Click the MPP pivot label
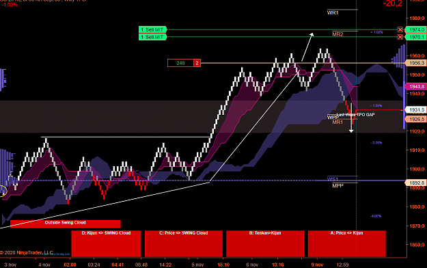The width and height of the screenshot is (427, 268). point(338,186)
